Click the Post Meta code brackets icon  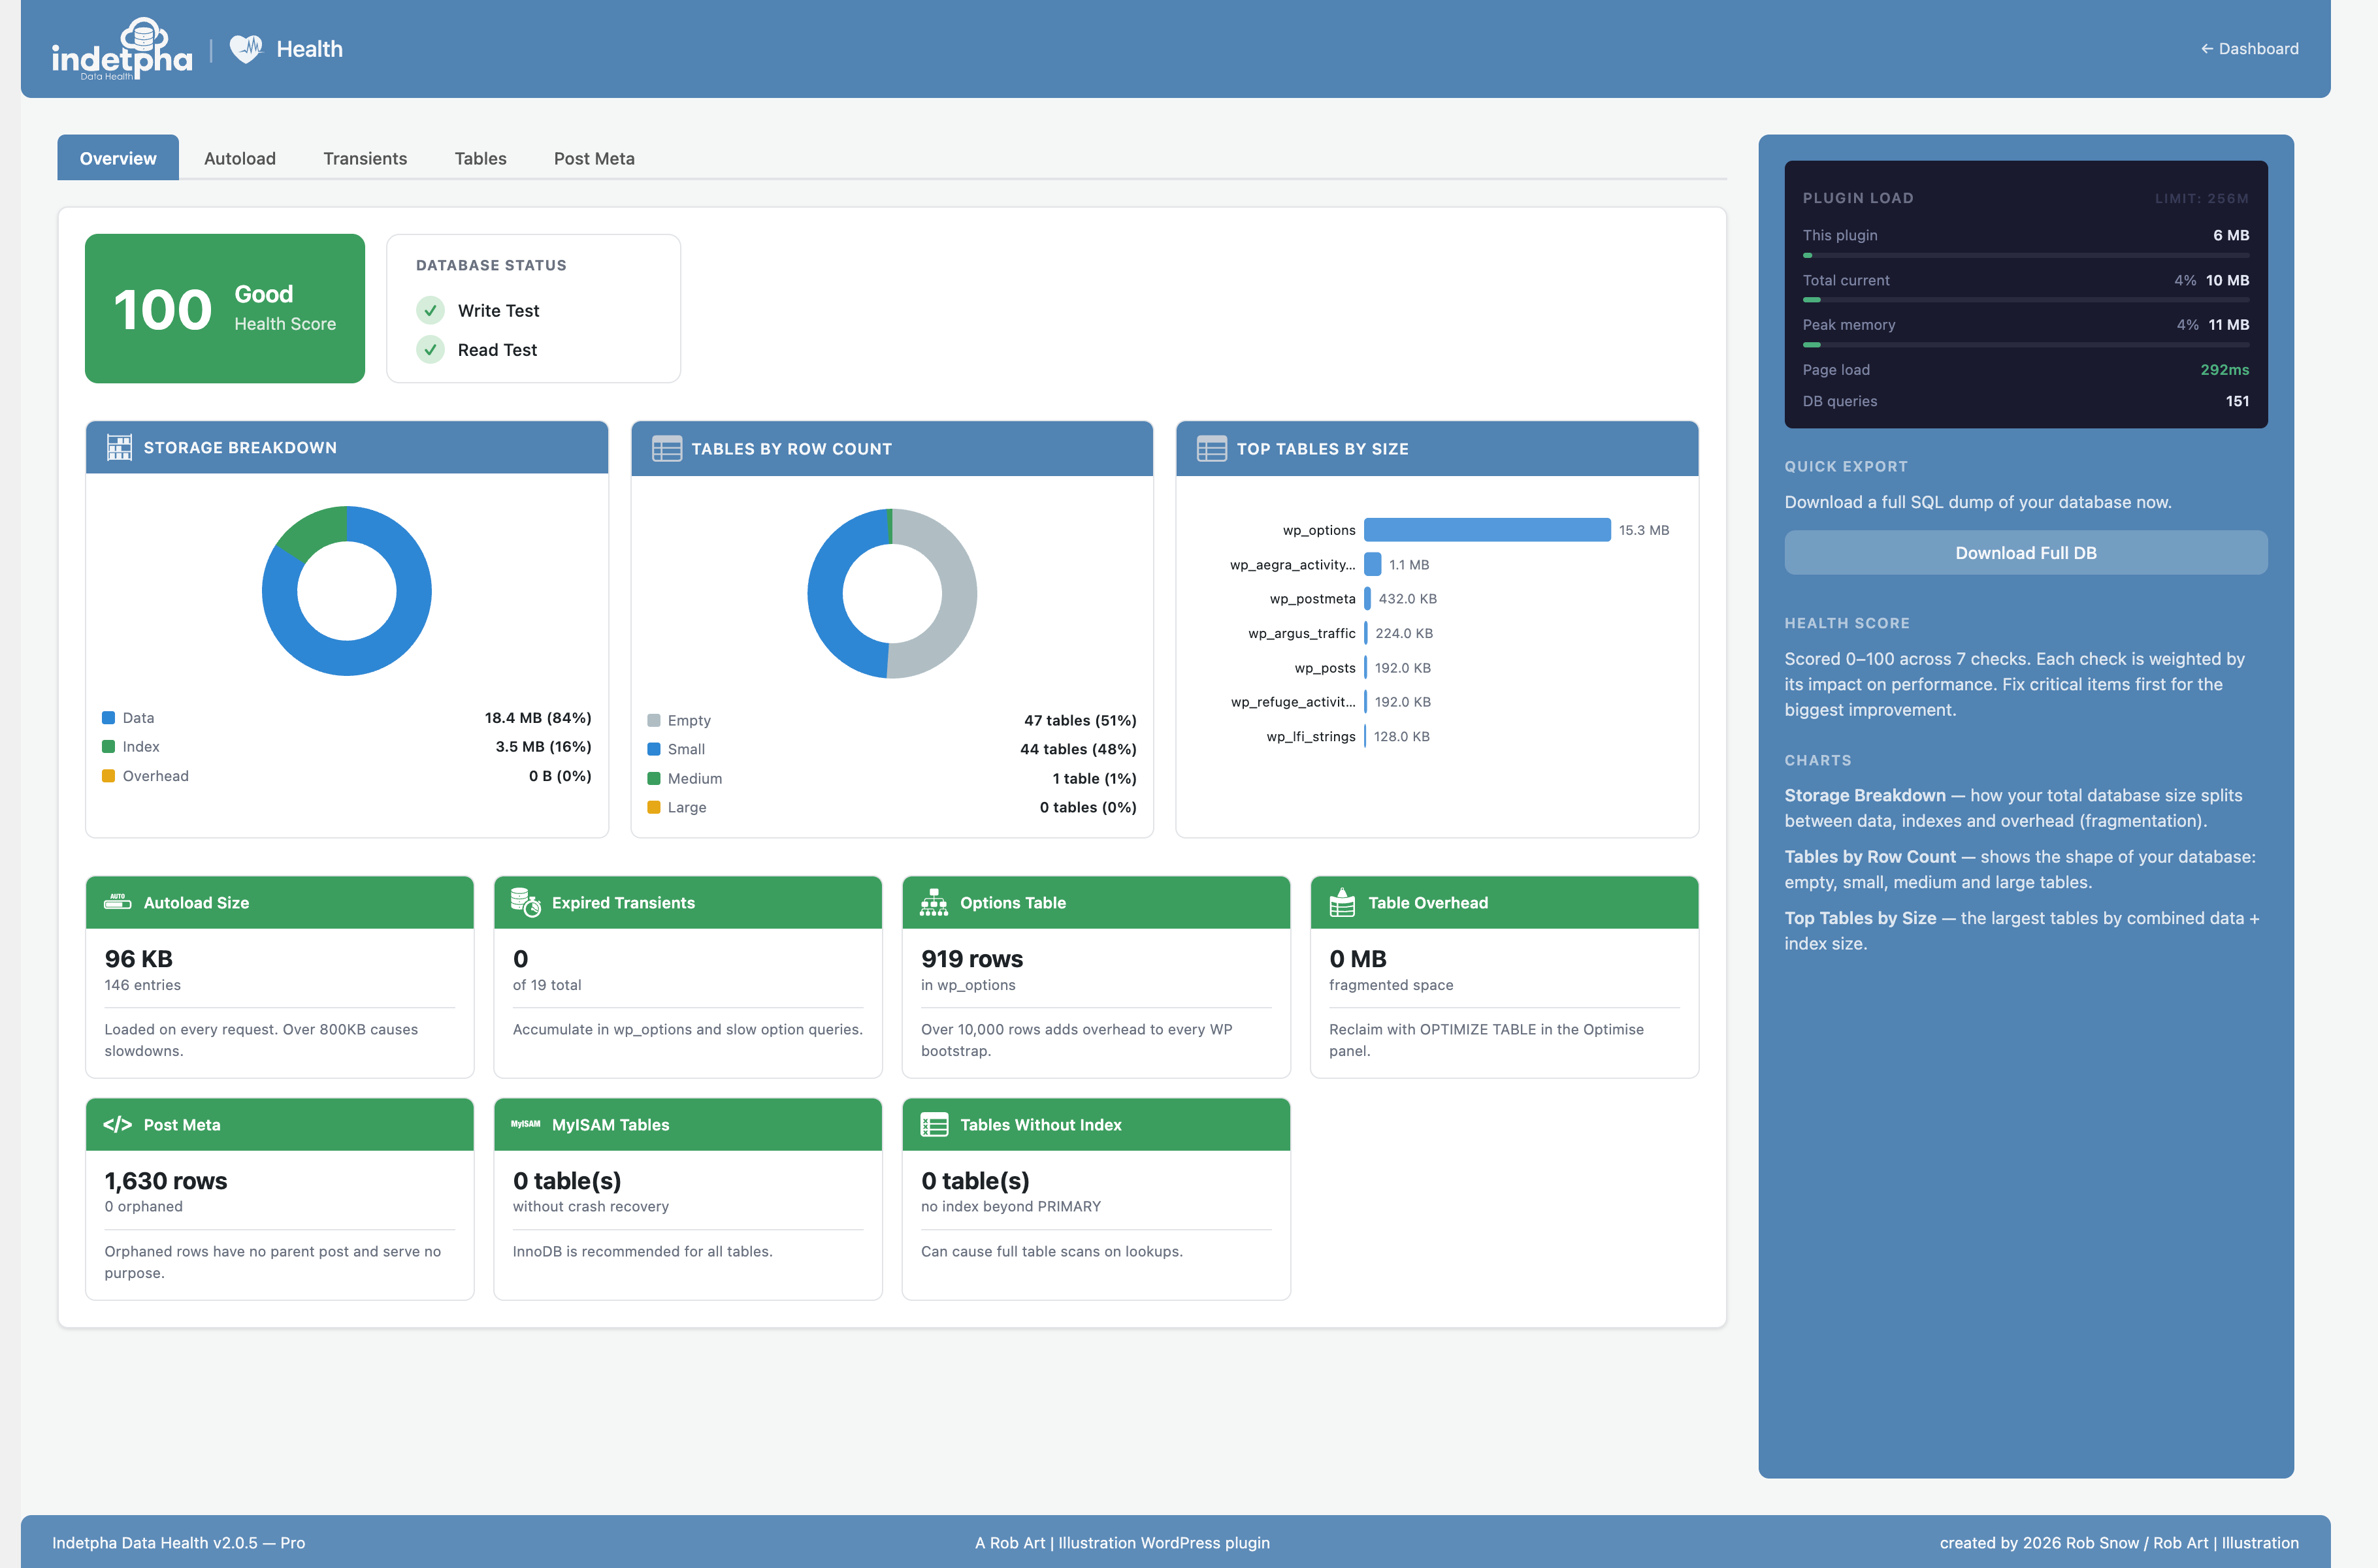(x=118, y=1124)
